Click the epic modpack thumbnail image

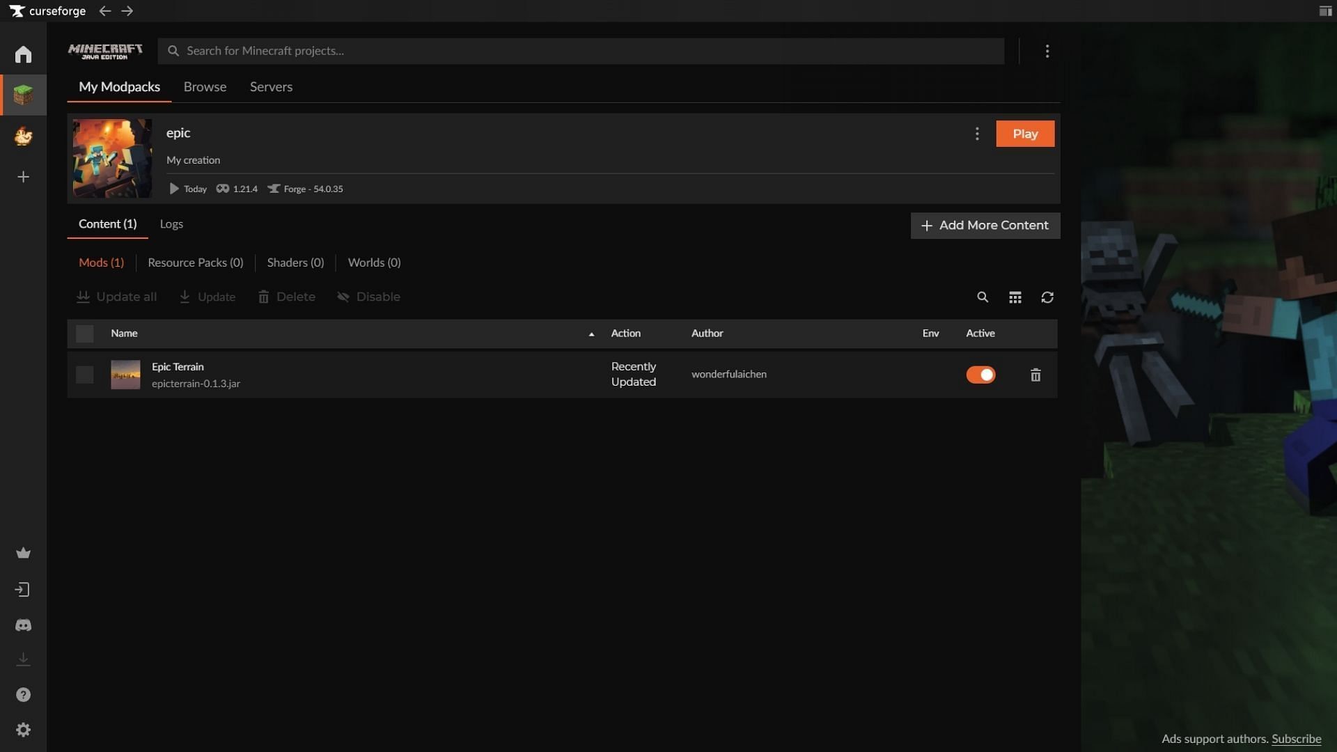pos(112,158)
